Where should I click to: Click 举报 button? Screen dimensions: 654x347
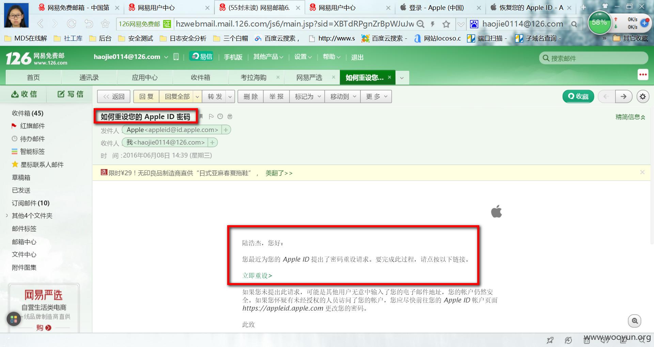point(276,97)
